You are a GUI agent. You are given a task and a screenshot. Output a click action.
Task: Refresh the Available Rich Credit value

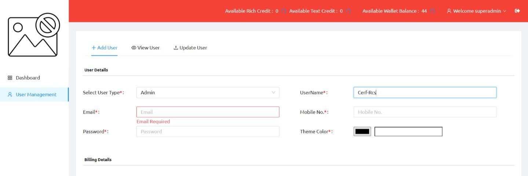click(x=284, y=11)
